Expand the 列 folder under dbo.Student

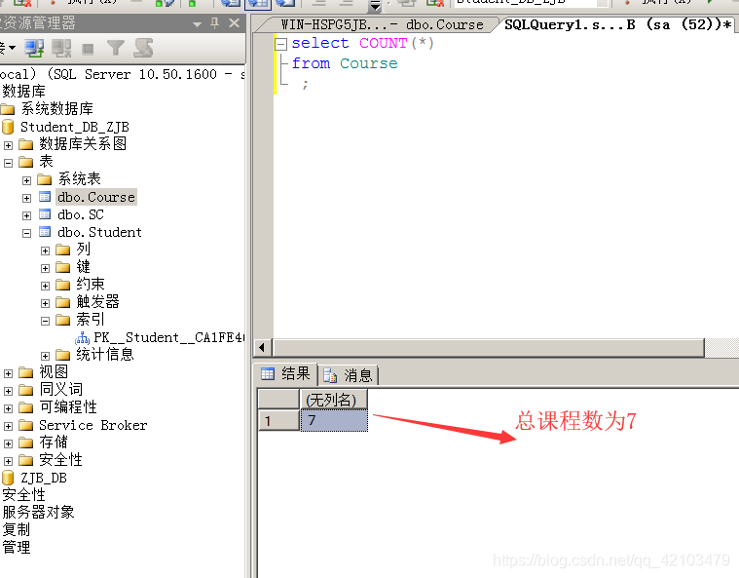[45, 251]
